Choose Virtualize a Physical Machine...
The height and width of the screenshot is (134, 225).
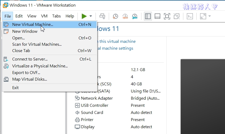[x=50, y=66]
